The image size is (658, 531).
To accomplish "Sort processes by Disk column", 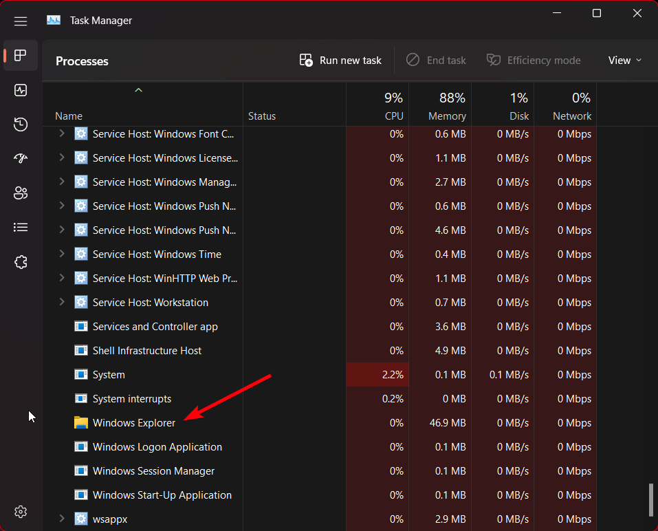I will (x=503, y=105).
